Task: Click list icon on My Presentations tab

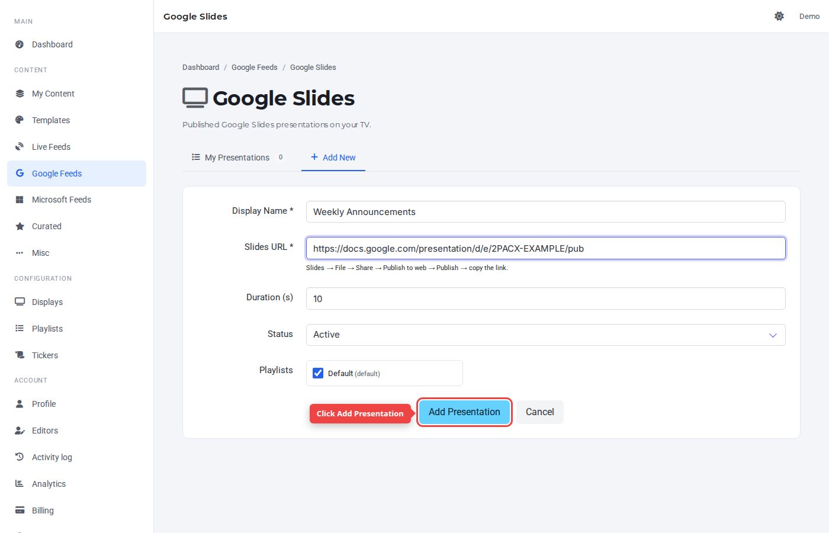Action: 196,157
